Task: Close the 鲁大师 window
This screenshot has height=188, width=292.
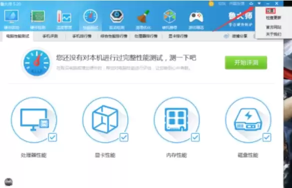Action: pyautogui.click(x=277, y=3)
